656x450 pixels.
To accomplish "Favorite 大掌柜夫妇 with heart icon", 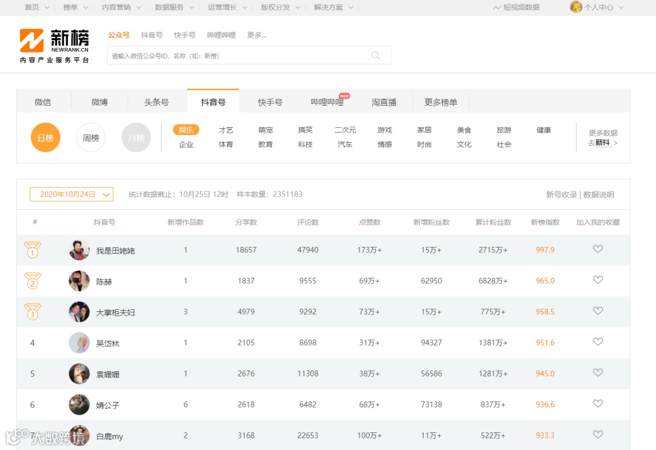I will click(x=598, y=311).
